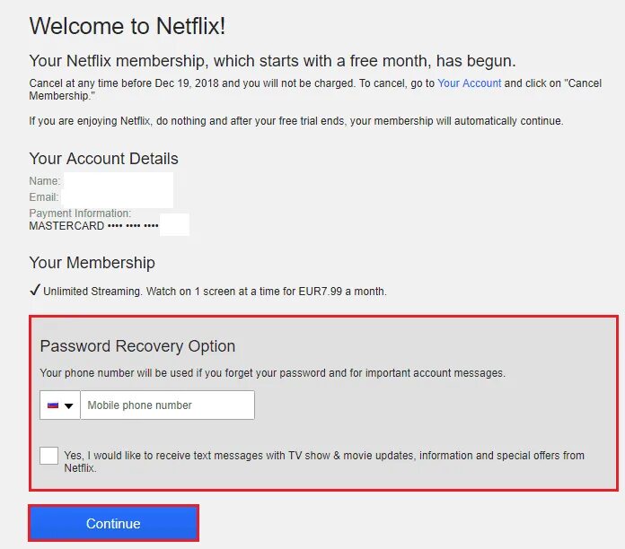
Task: Click the Your Membership heading
Action: pyautogui.click(x=92, y=263)
